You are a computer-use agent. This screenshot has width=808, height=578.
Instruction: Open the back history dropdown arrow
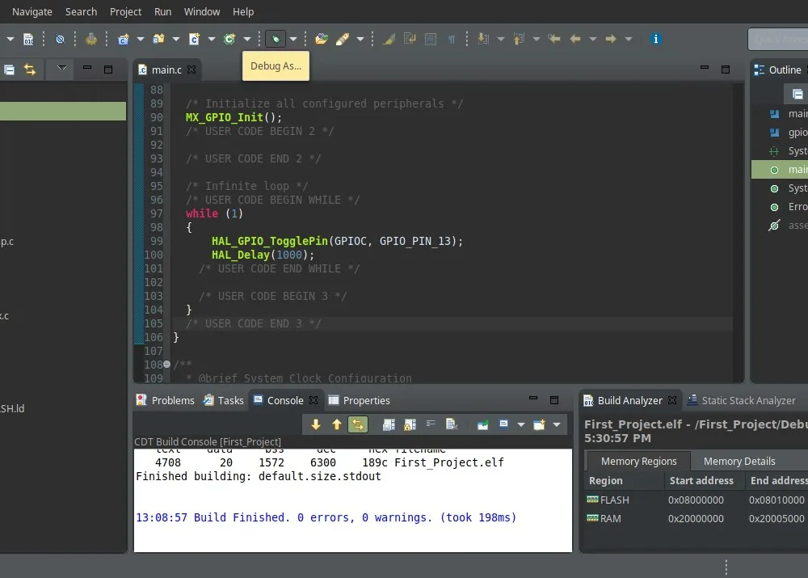pos(592,39)
